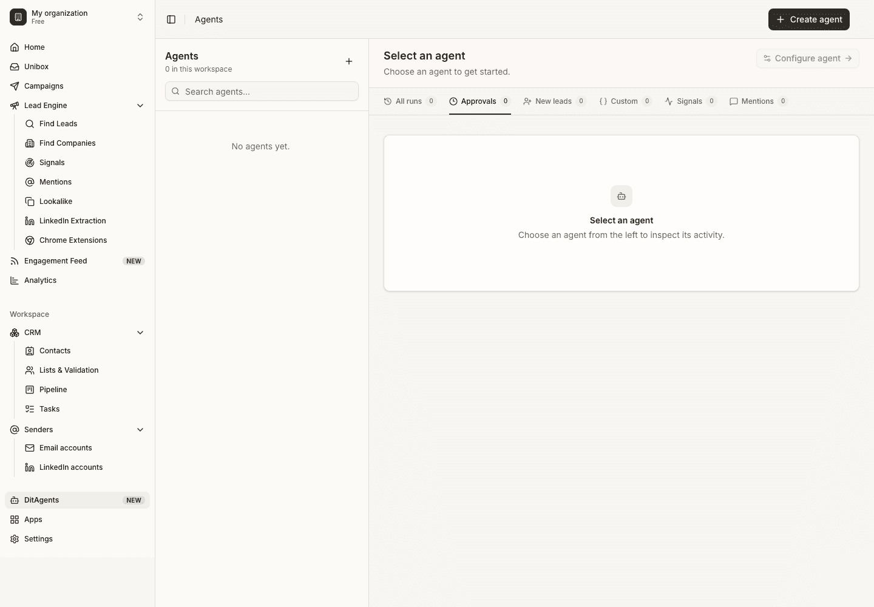Toggle the sidebar panel icon
Image resolution: width=874 pixels, height=607 pixels.
[x=171, y=19]
